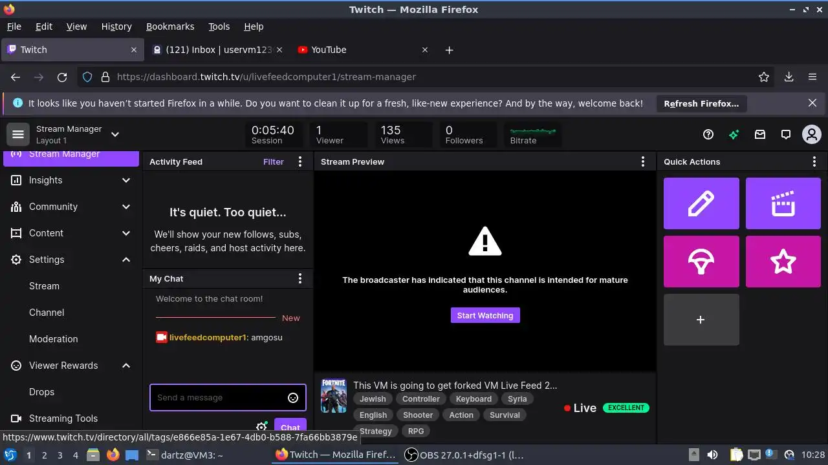This screenshot has height=465, width=828.
Task: Switch to the YouTube browser tab
Action: pos(362,50)
